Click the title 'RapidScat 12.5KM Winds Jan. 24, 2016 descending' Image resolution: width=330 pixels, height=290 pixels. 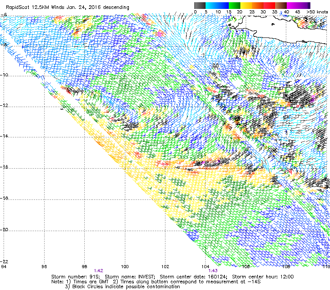[x=67, y=7]
